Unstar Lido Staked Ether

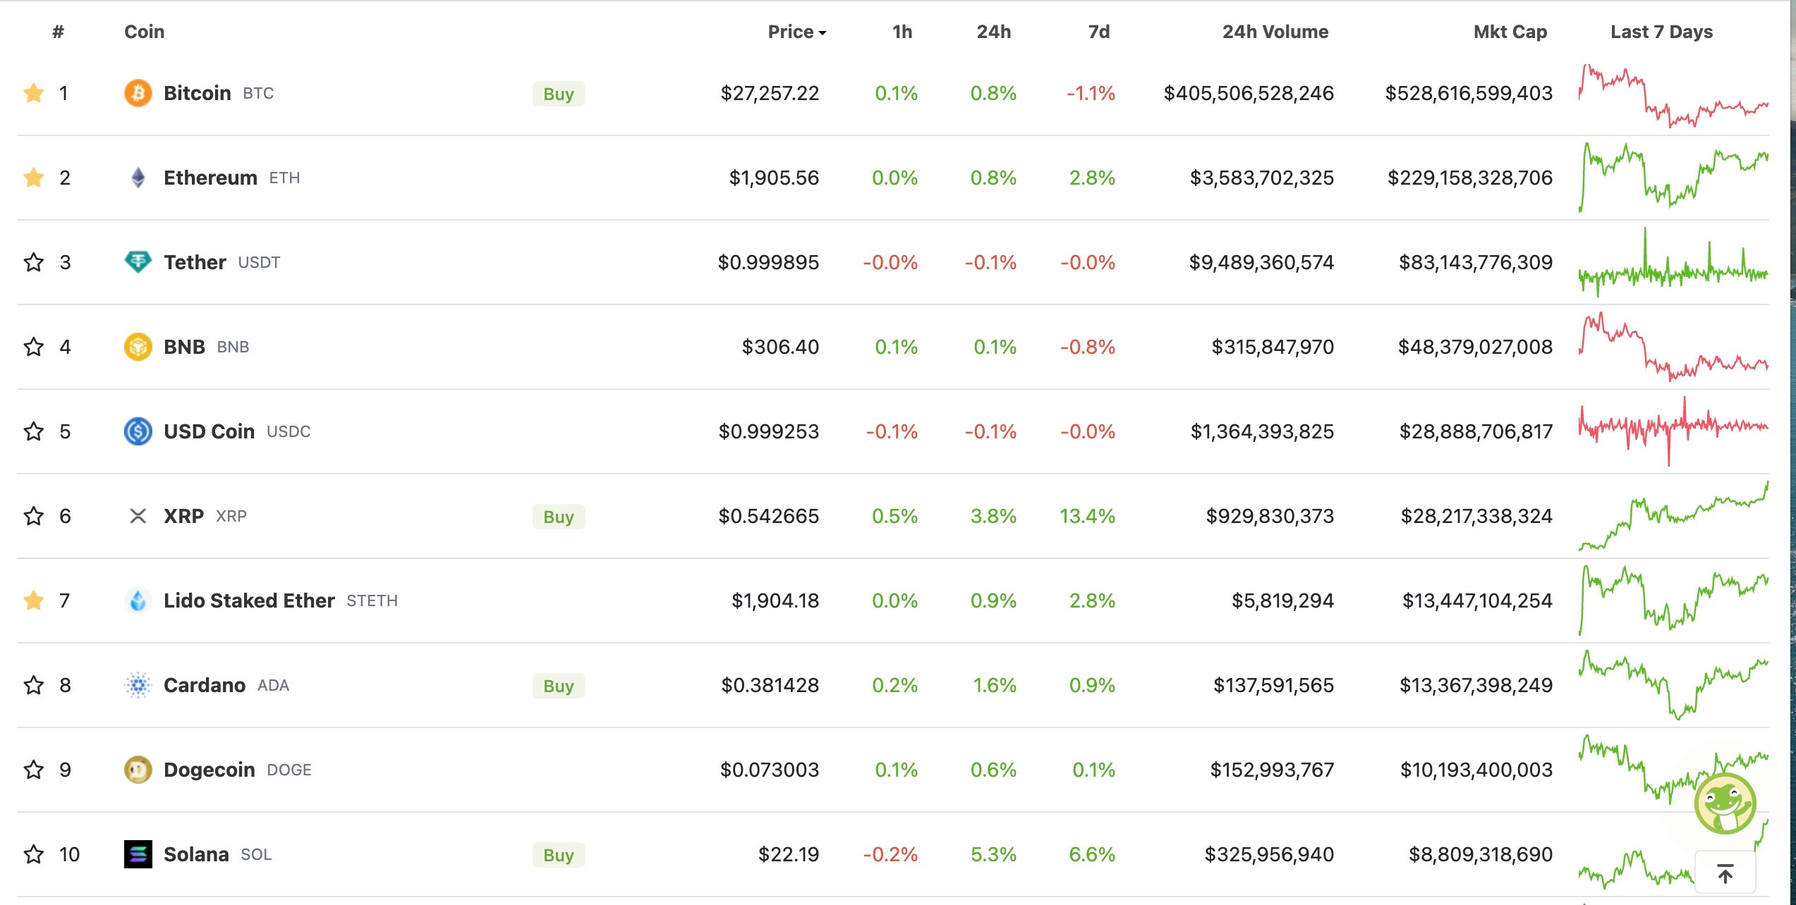[x=33, y=601]
